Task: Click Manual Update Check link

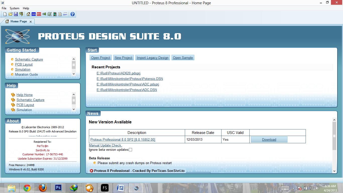Action: pyautogui.click(x=105, y=145)
